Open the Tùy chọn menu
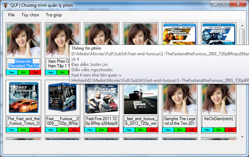 click(30, 15)
